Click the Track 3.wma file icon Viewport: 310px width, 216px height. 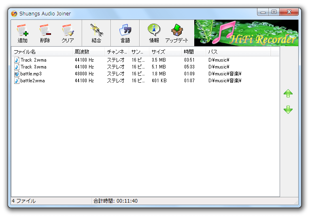17,67
